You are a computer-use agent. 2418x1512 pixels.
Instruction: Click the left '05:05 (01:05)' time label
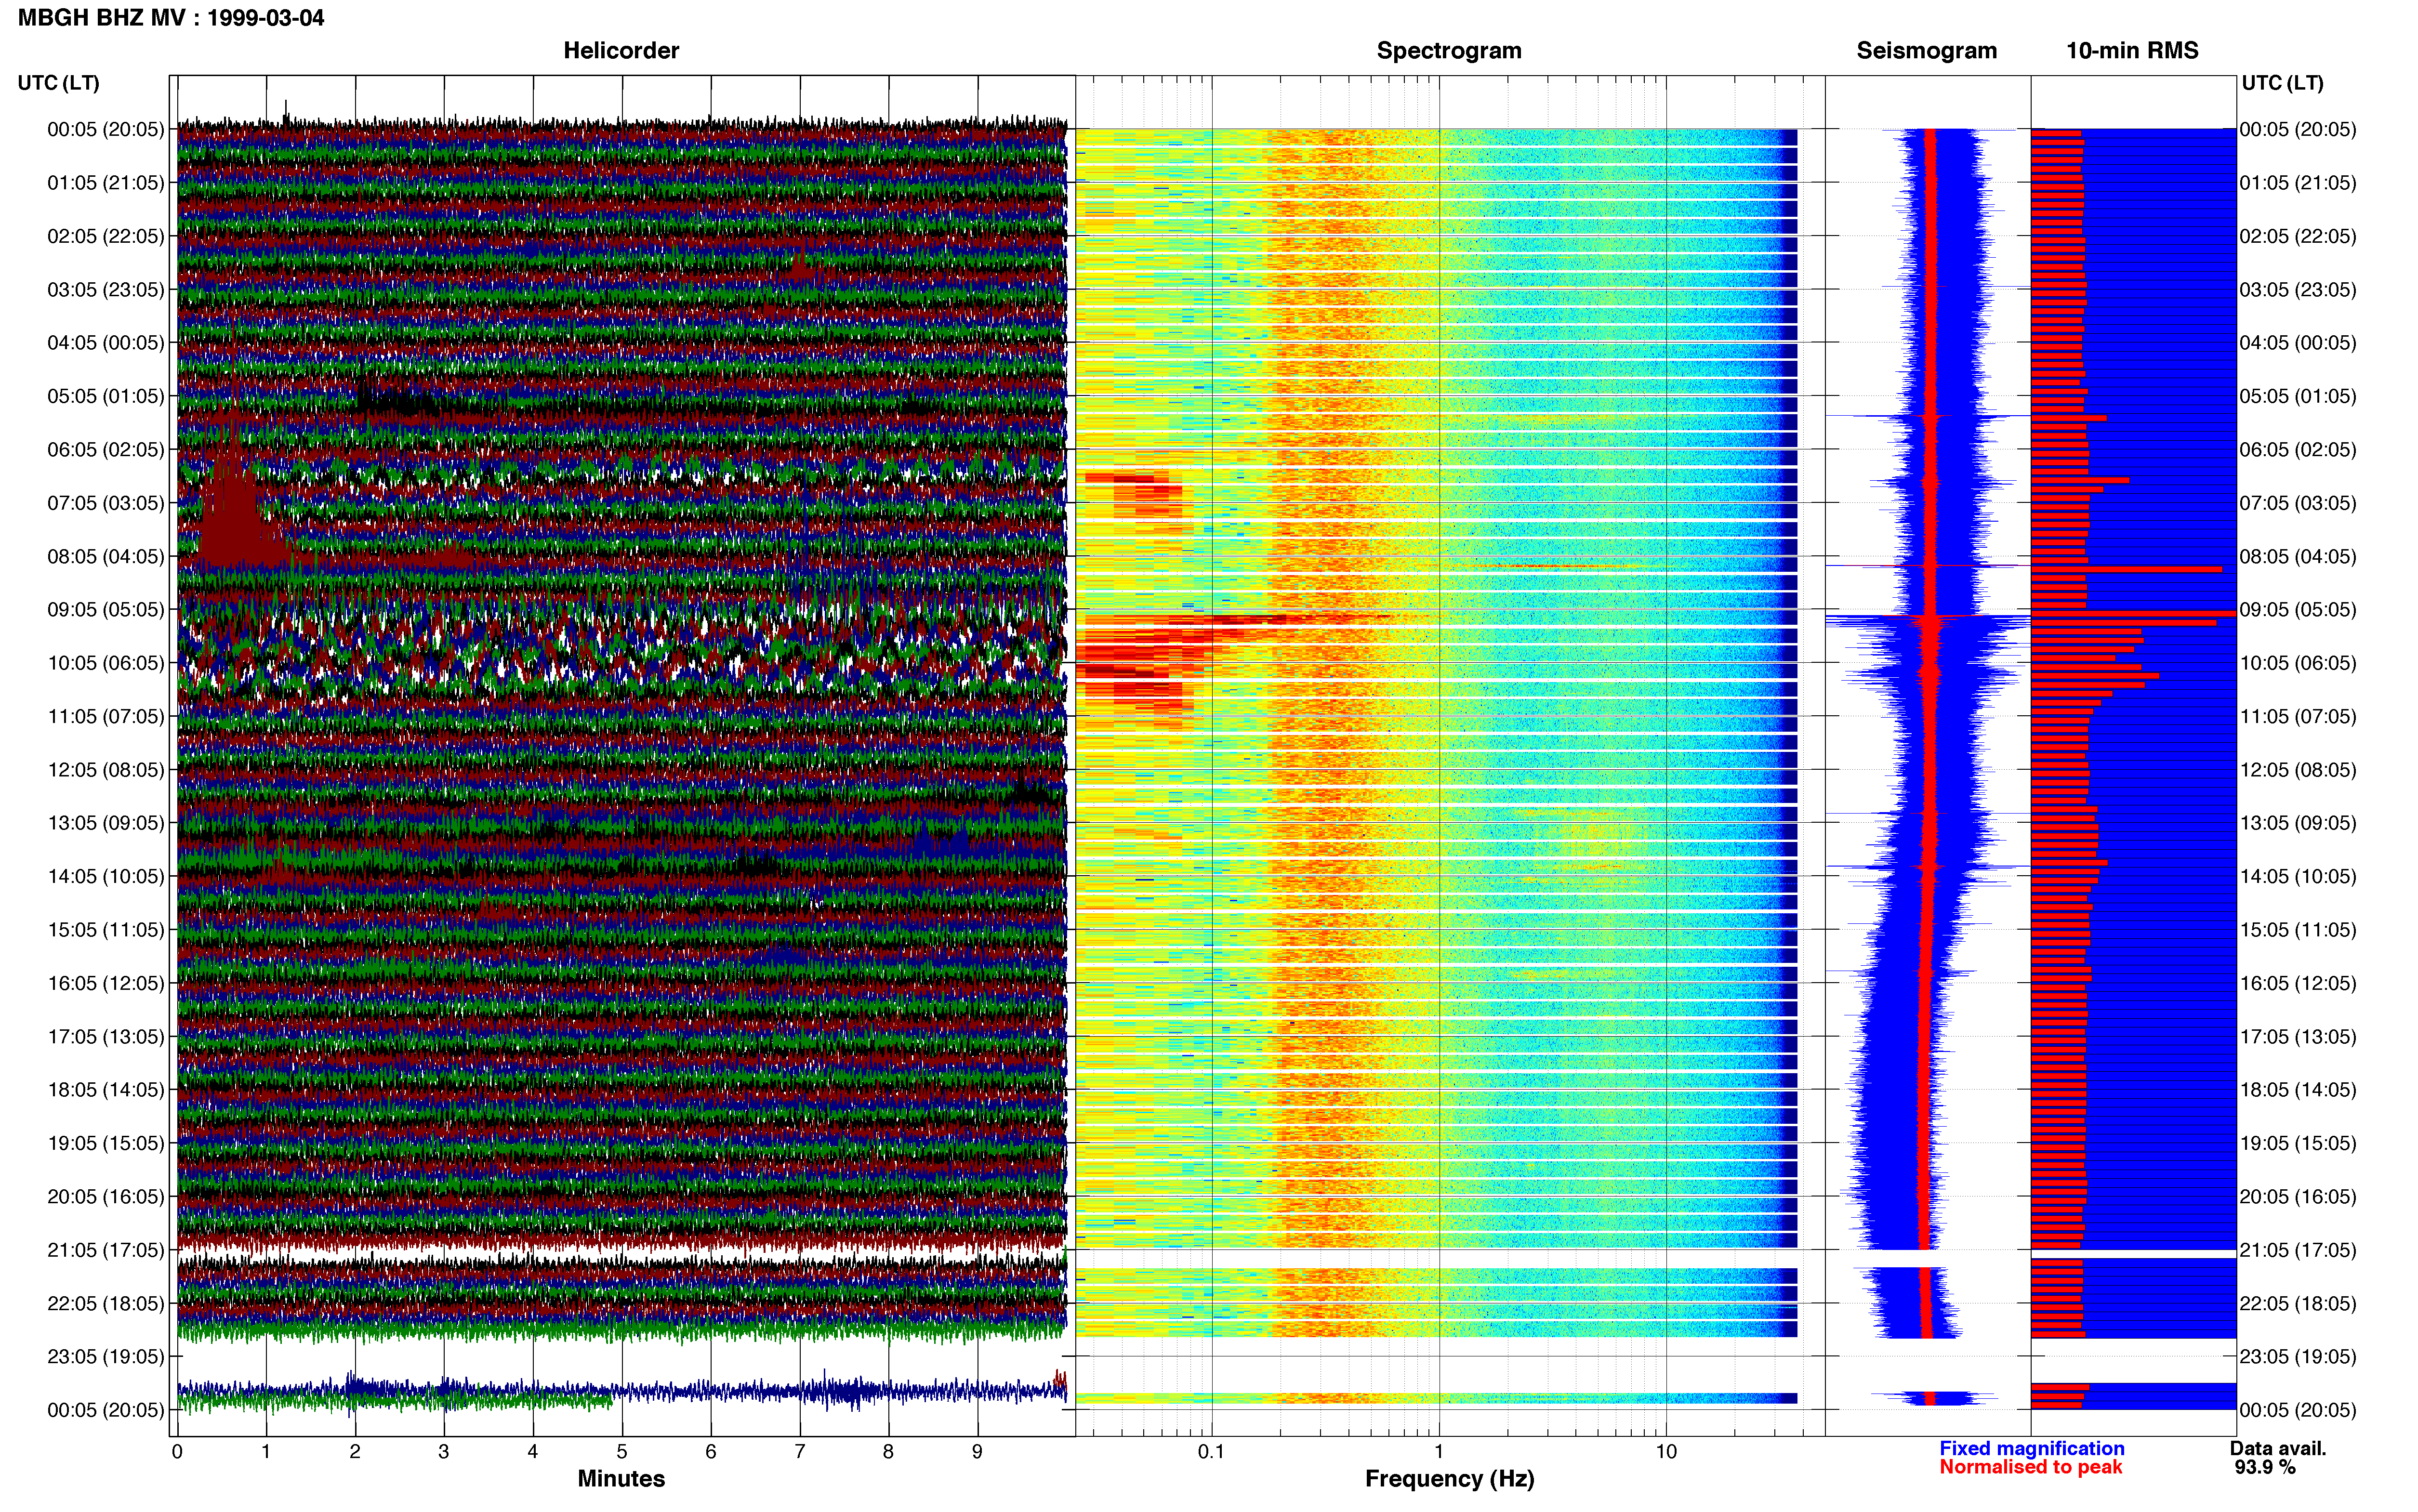pyautogui.click(x=105, y=396)
